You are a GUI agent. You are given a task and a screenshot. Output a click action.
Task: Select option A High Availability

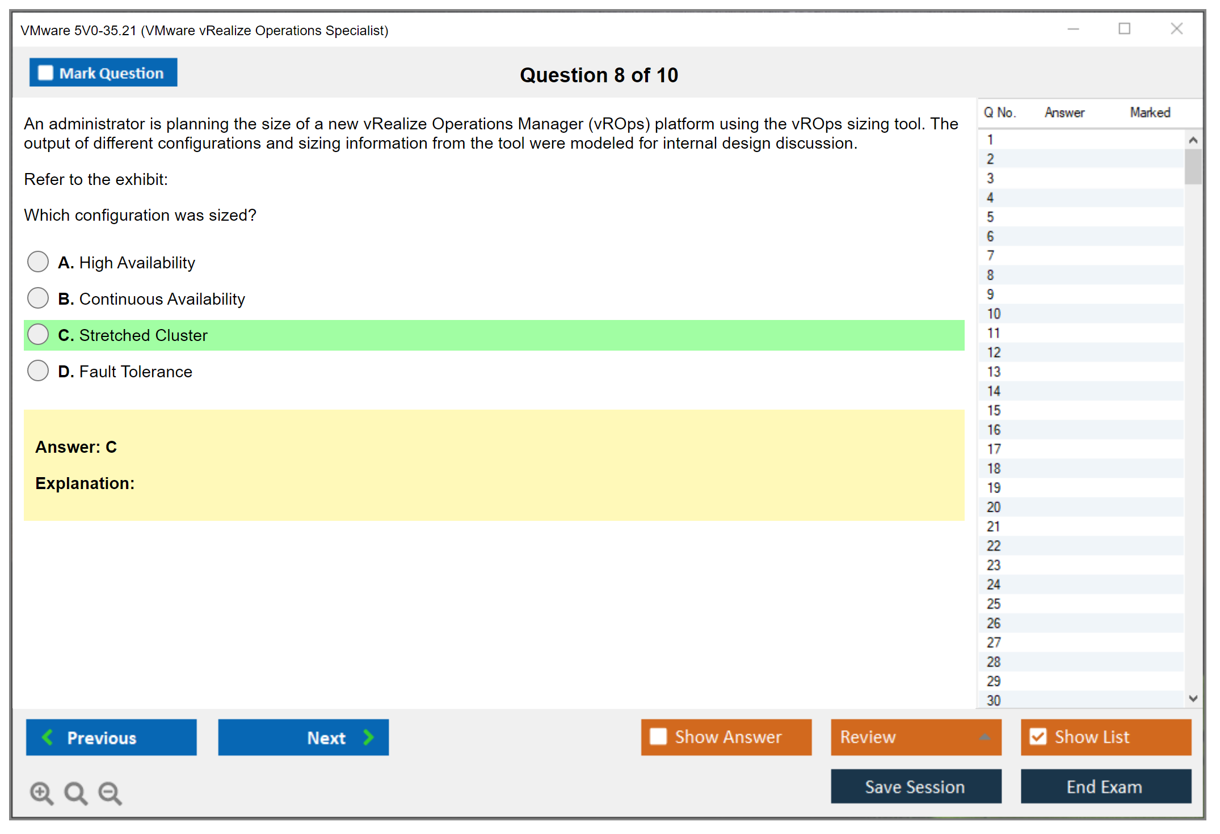[x=38, y=262]
